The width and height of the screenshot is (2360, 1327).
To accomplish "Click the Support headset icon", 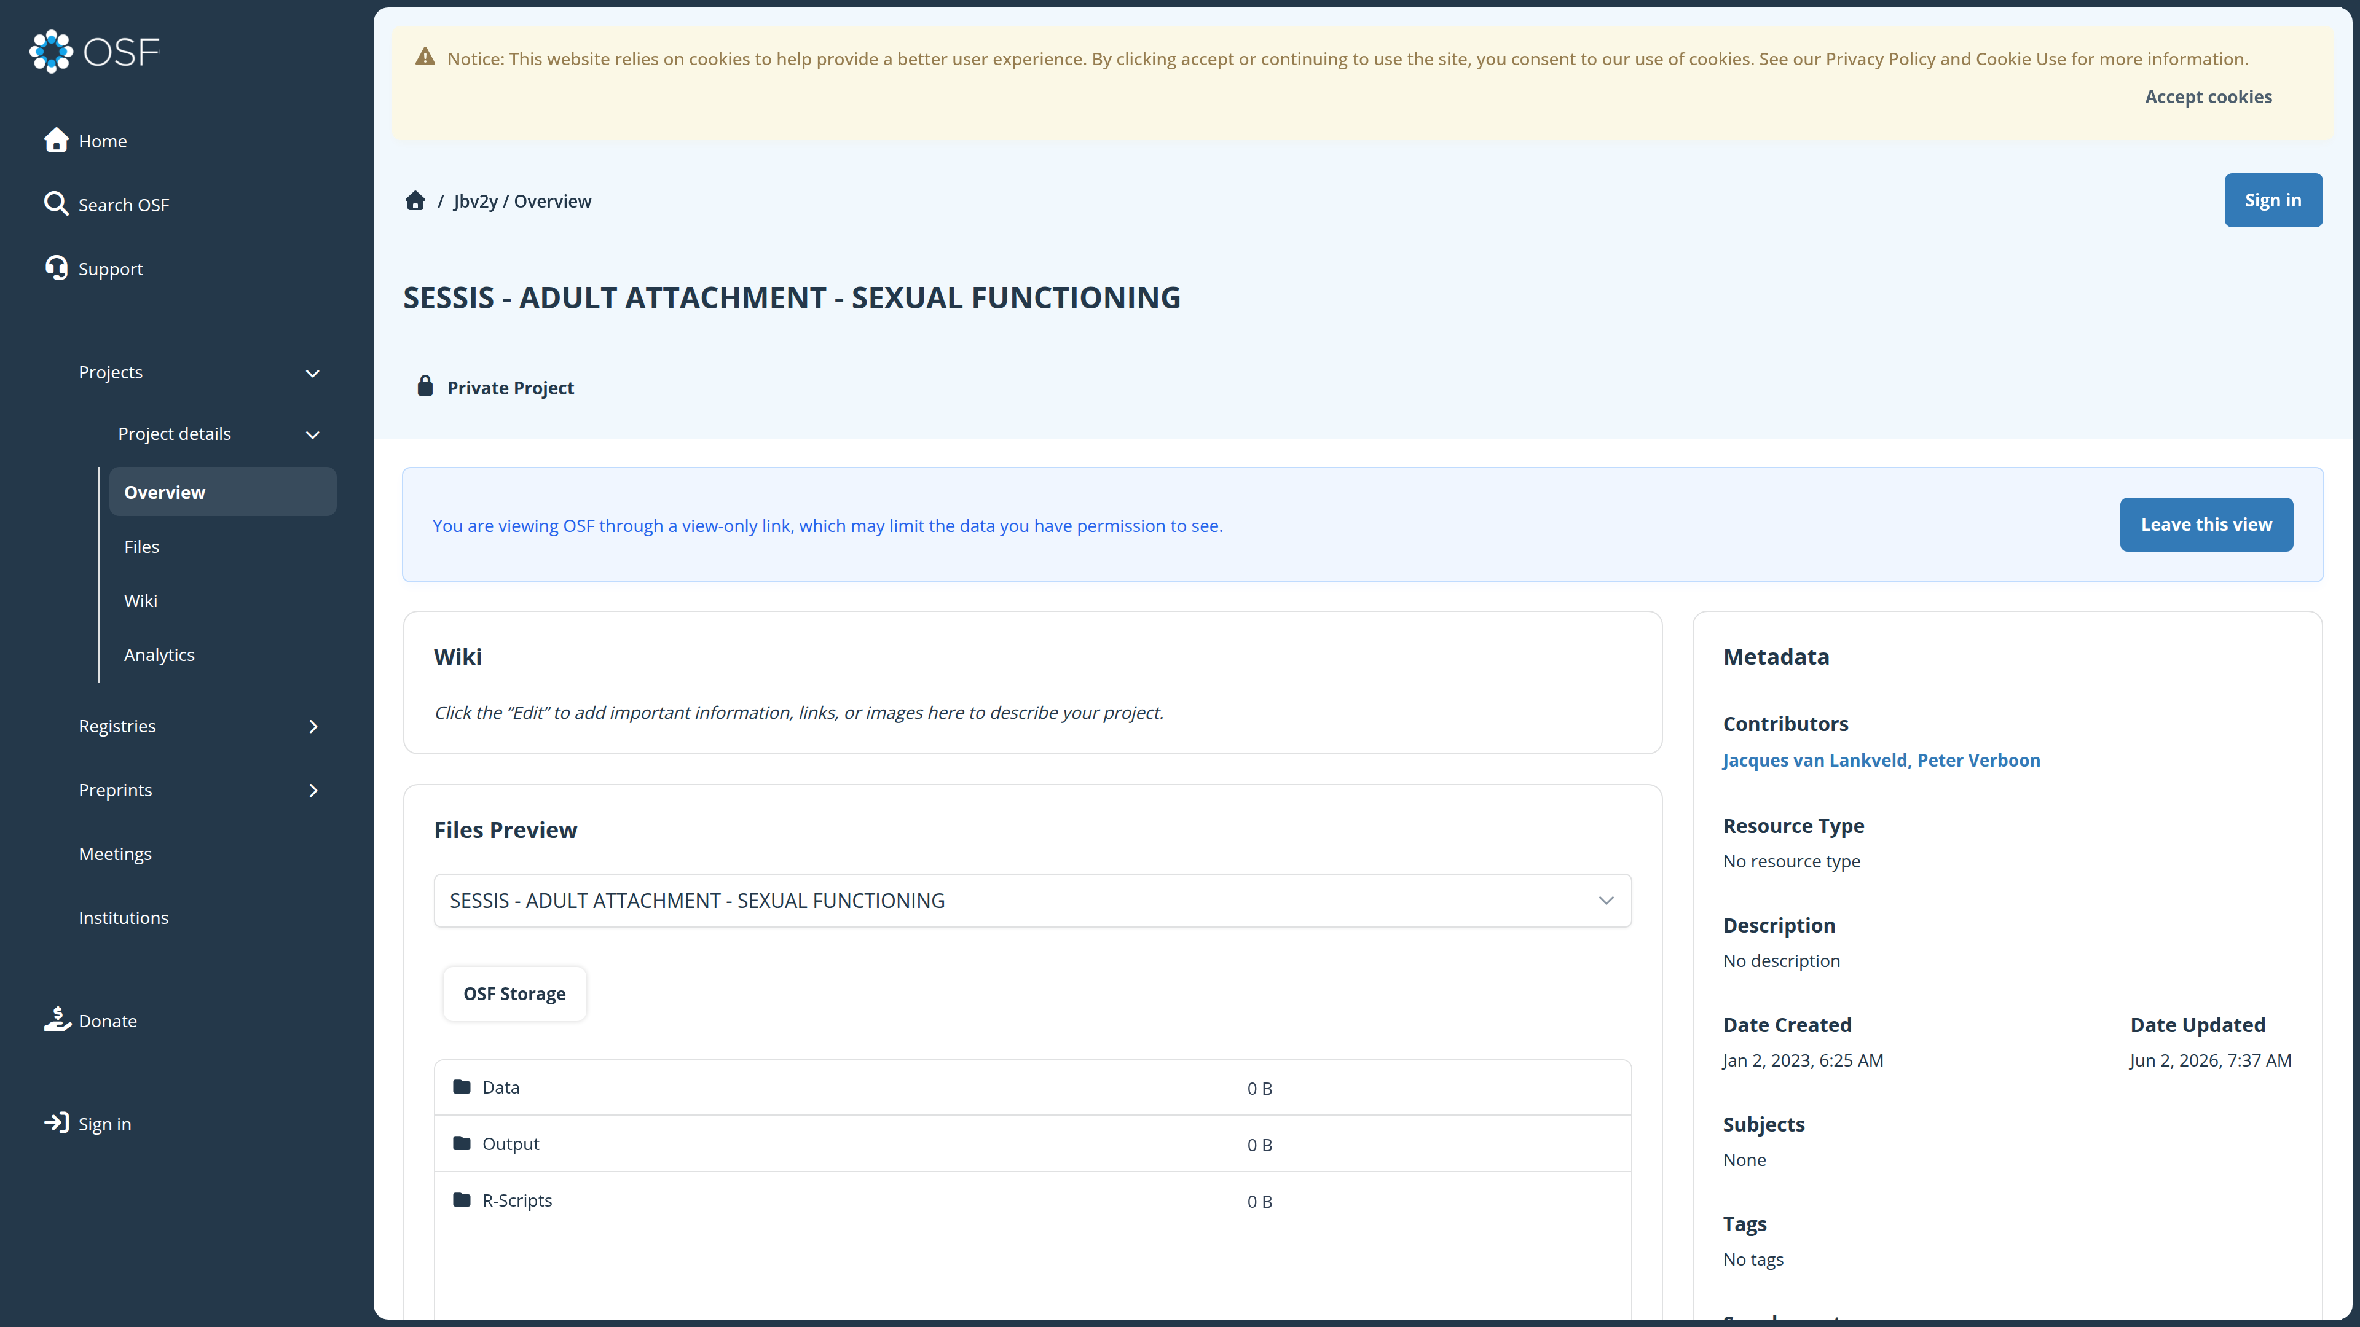I will tap(56, 267).
